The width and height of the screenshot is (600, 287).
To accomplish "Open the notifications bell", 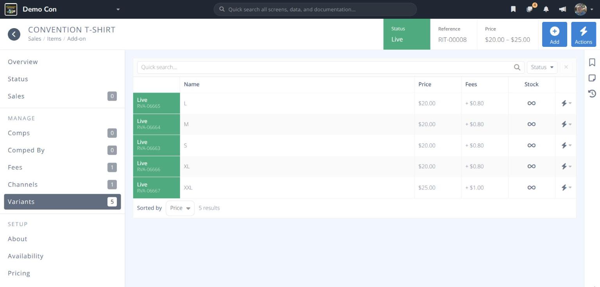I will pos(546,9).
